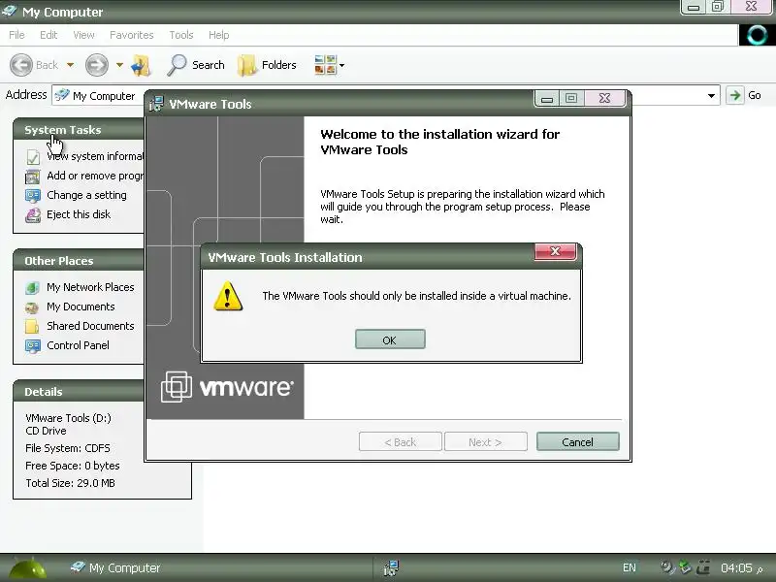Click the Start button Android icon

click(28, 568)
